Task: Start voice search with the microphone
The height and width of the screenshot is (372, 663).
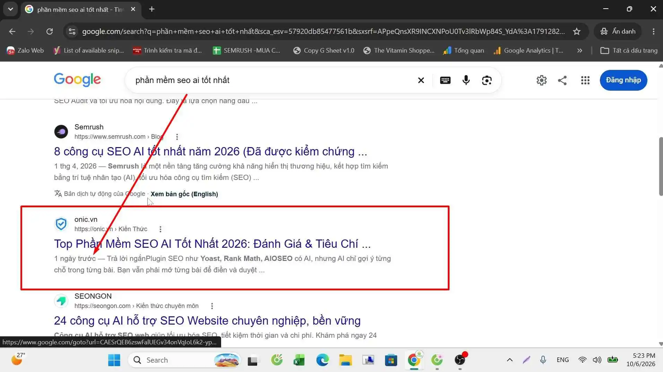Action: [466, 80]
